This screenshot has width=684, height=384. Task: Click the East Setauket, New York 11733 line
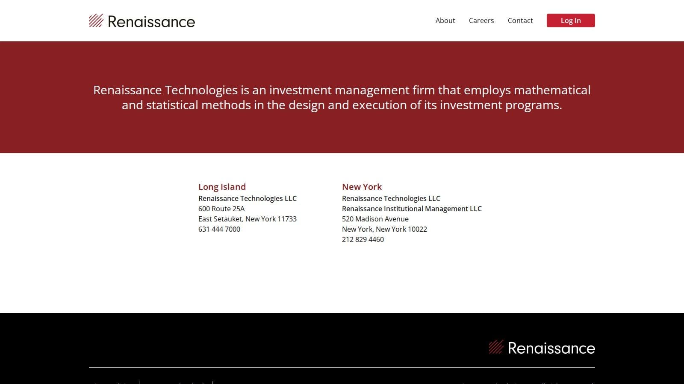point(248,219)
